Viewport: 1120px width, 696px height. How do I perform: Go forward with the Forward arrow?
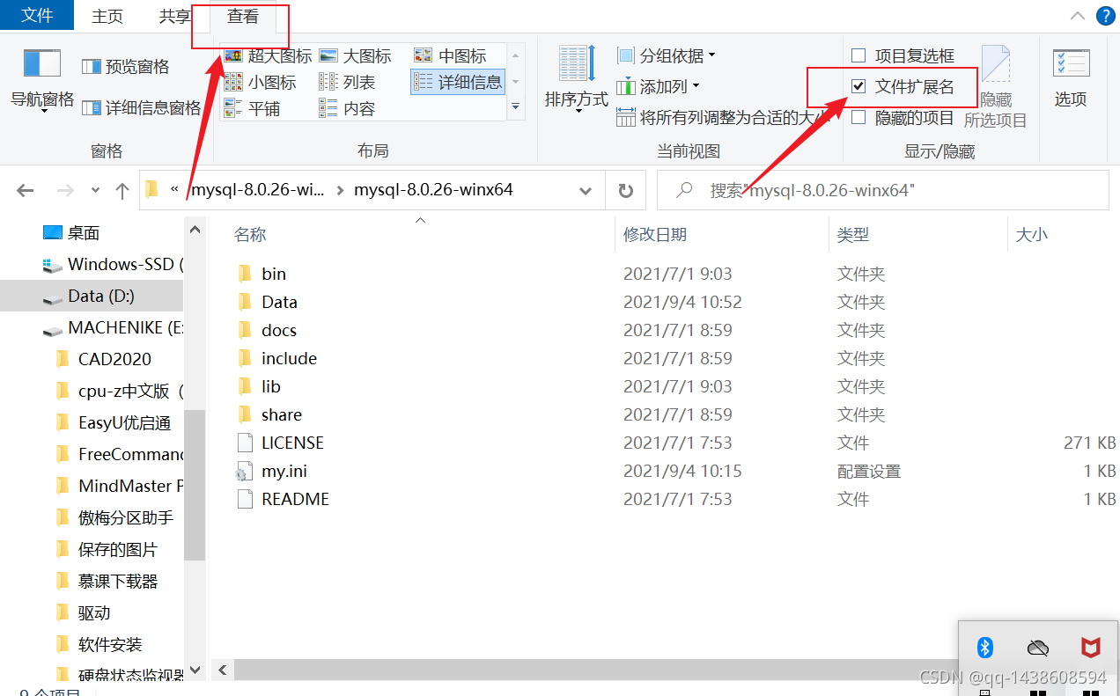(x=65, y=190)
